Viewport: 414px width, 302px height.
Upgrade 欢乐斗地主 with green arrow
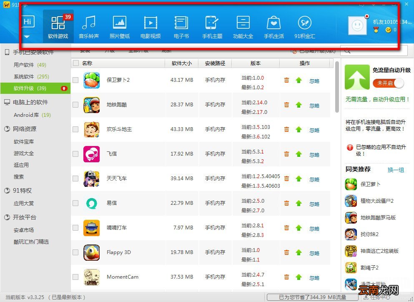coord(299,129)
